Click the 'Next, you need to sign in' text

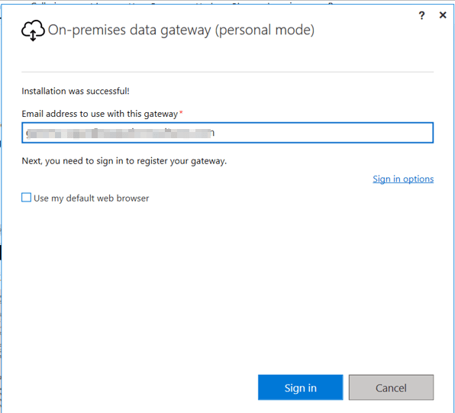124,161
